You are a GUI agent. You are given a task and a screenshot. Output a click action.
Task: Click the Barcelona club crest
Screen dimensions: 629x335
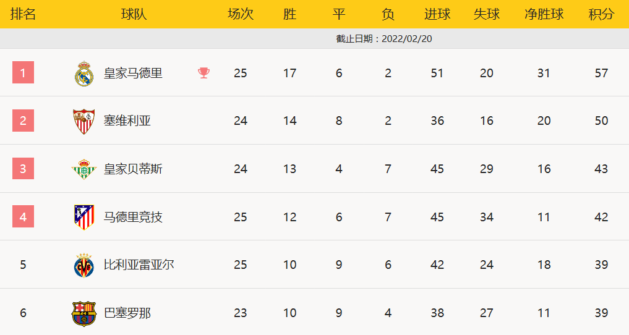pos(83,313)
